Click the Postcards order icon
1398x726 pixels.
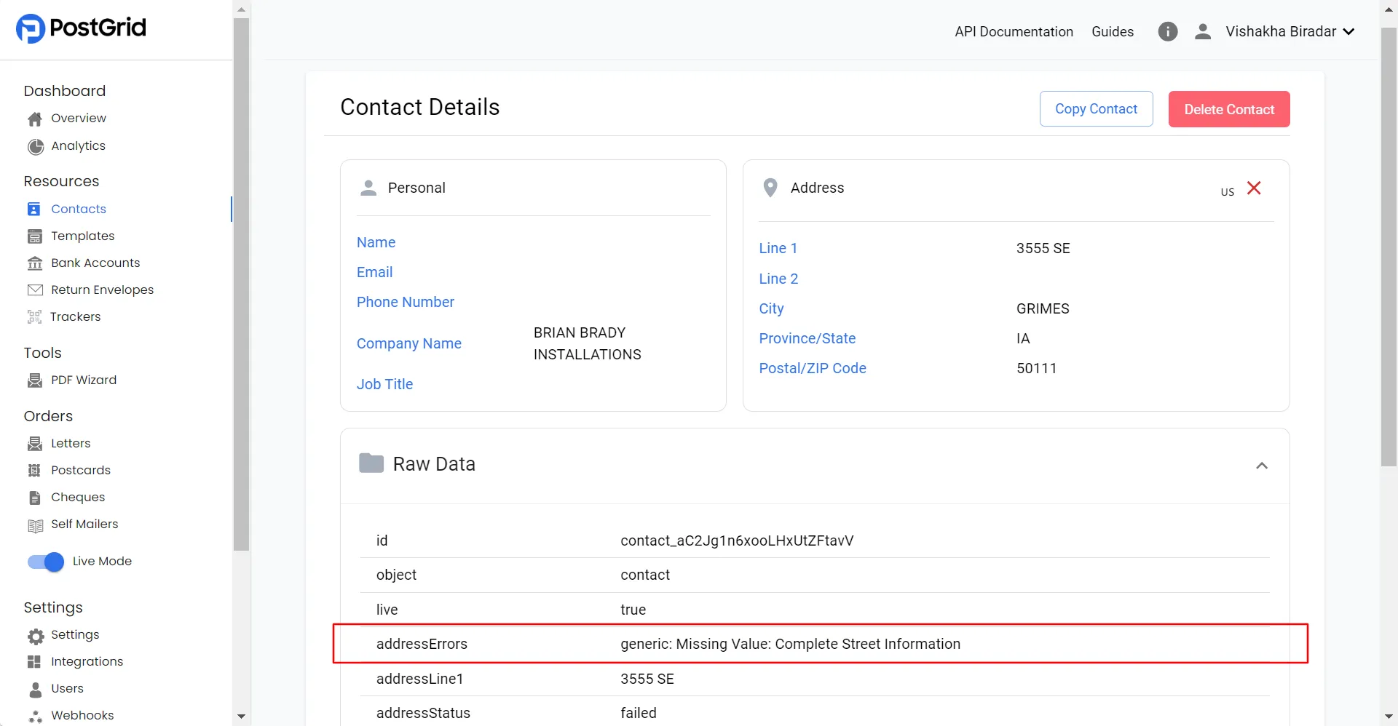coord(34,470)
